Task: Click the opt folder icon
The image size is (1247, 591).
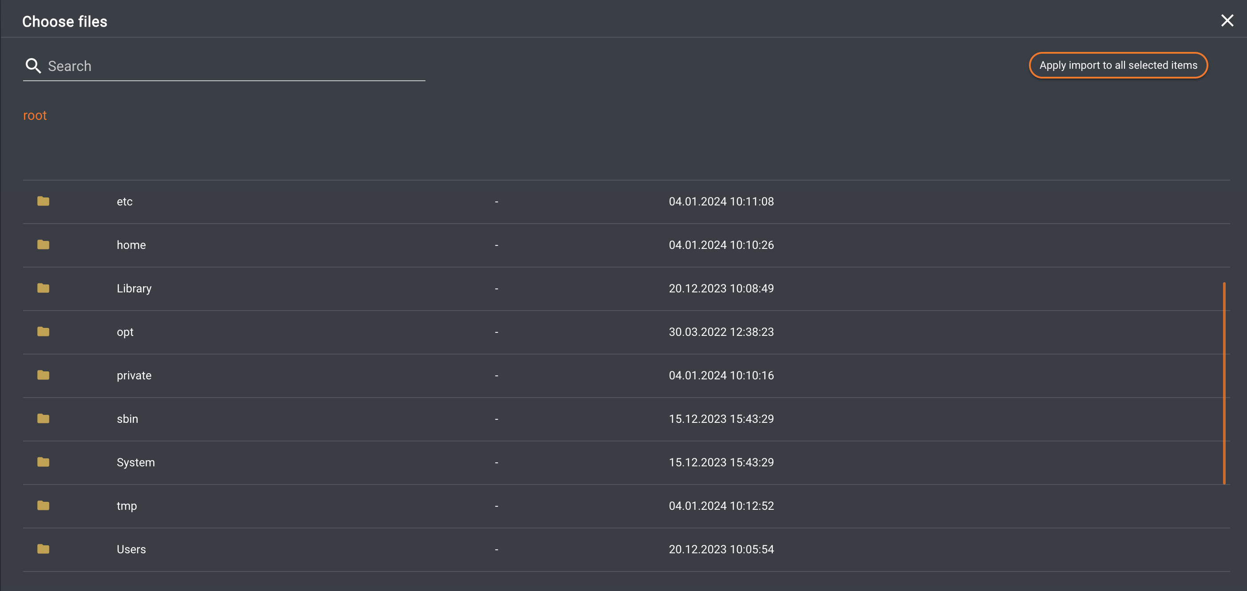Action: 43,332
